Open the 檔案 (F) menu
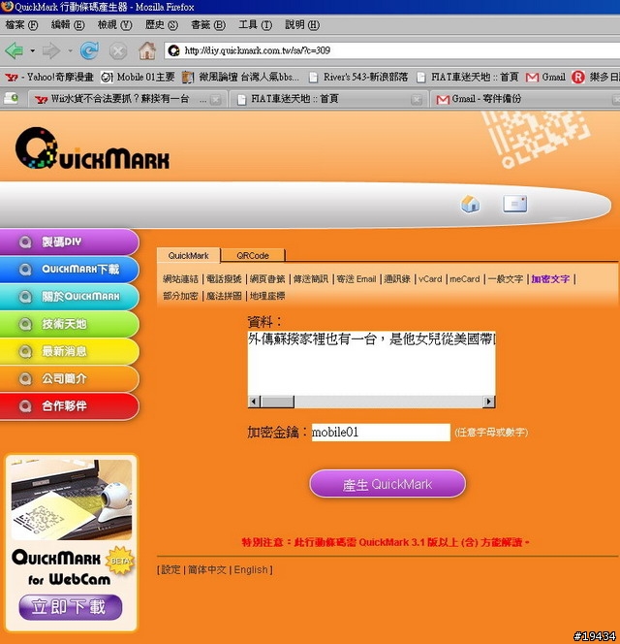The height and width of the screenshot is (644, 620). coord(21,25)
